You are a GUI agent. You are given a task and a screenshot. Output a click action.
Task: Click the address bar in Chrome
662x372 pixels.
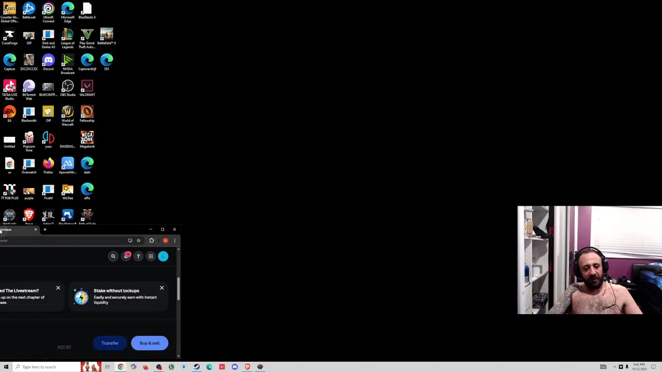coord(62,240)
